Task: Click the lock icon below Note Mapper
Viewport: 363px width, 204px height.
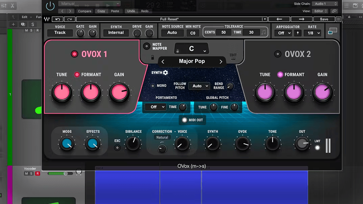Action: click(x=152, y=57)
